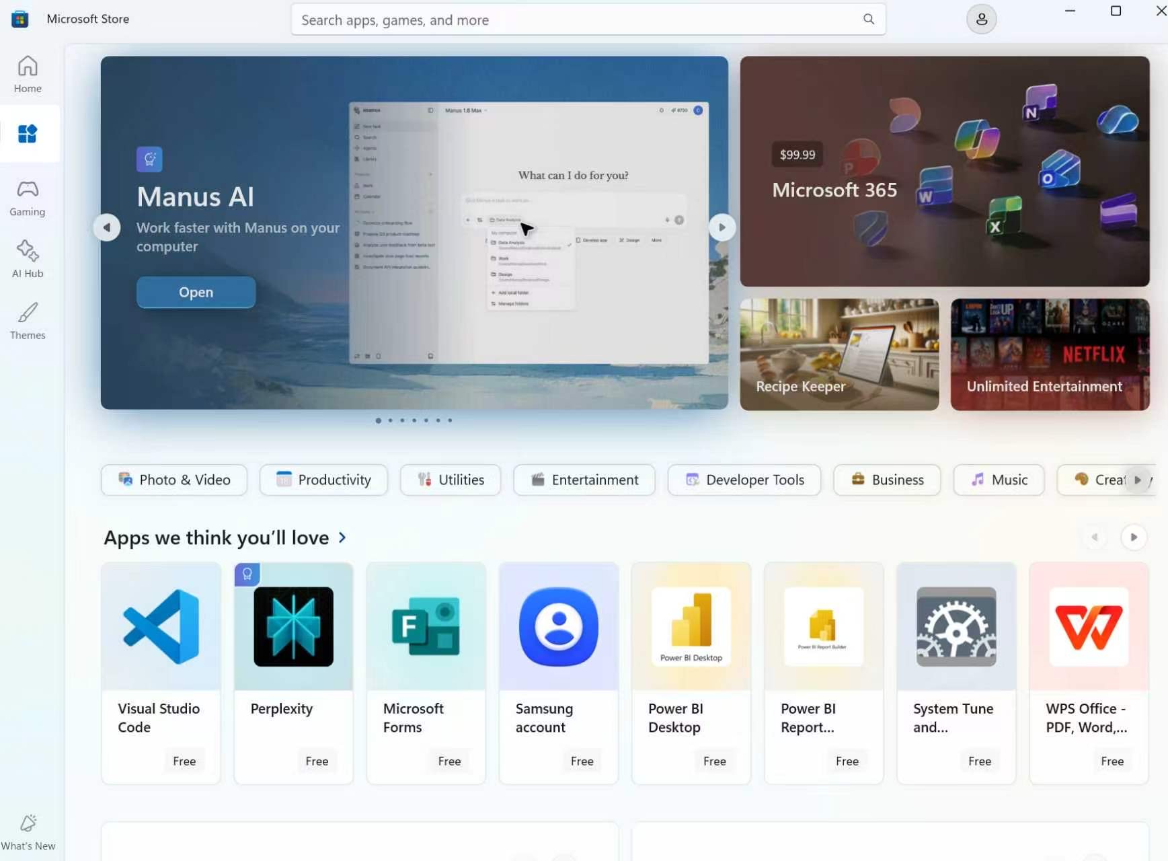Click Free price on Microsoft Forms
Image resolution: width=1168 pixels, height=861 pixels.
[x=449, y=761]
